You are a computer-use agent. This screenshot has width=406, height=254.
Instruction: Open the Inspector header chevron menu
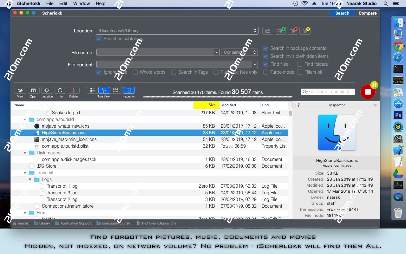(376, 105)
